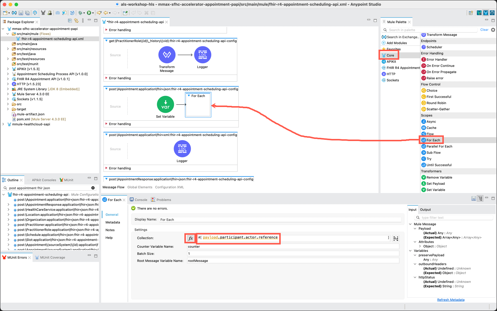This screenshot has height=311, width=497.
Task: Open the Console tab
Action: coord(138,200)
